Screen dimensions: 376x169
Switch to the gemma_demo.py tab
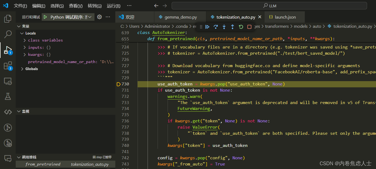tap(180, 17)
